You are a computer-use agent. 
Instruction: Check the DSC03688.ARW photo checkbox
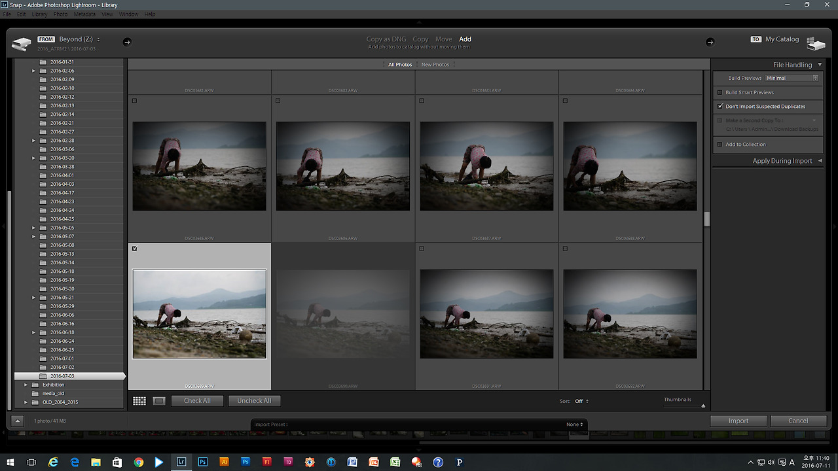[x=565, y=101]
